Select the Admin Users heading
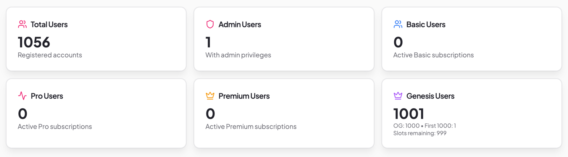 [240, 24]
